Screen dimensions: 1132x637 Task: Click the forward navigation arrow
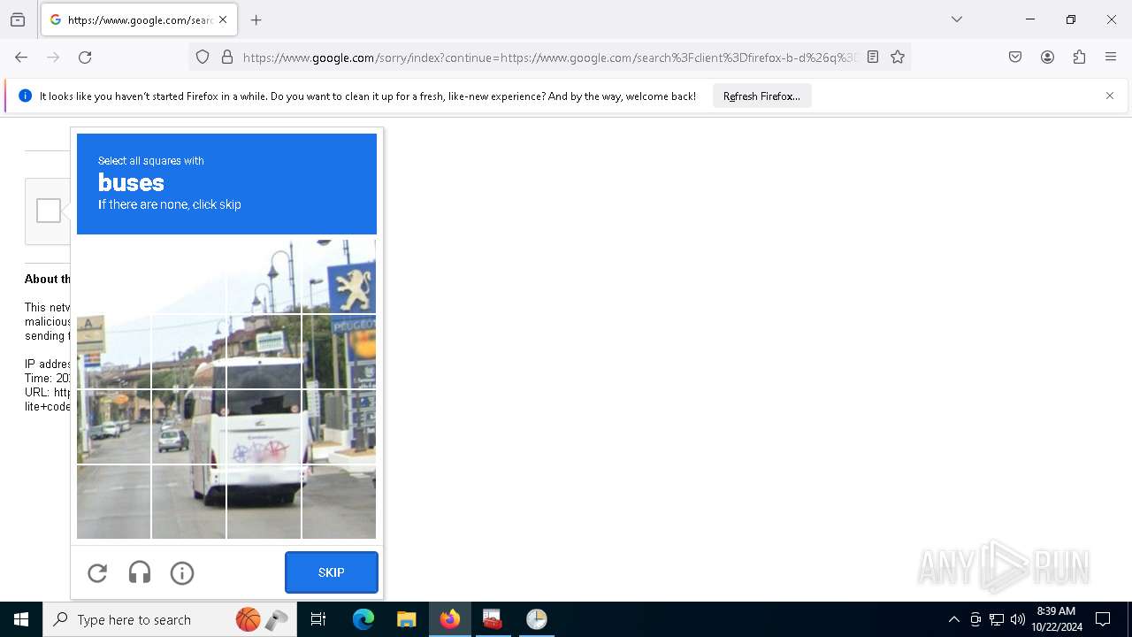[53, 57]
